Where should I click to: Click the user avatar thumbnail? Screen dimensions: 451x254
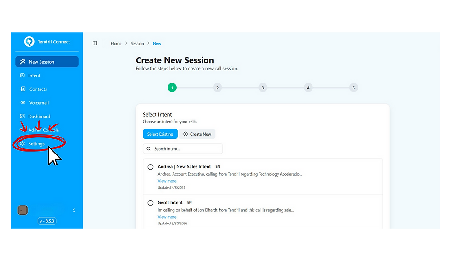[x=23, y=210]
